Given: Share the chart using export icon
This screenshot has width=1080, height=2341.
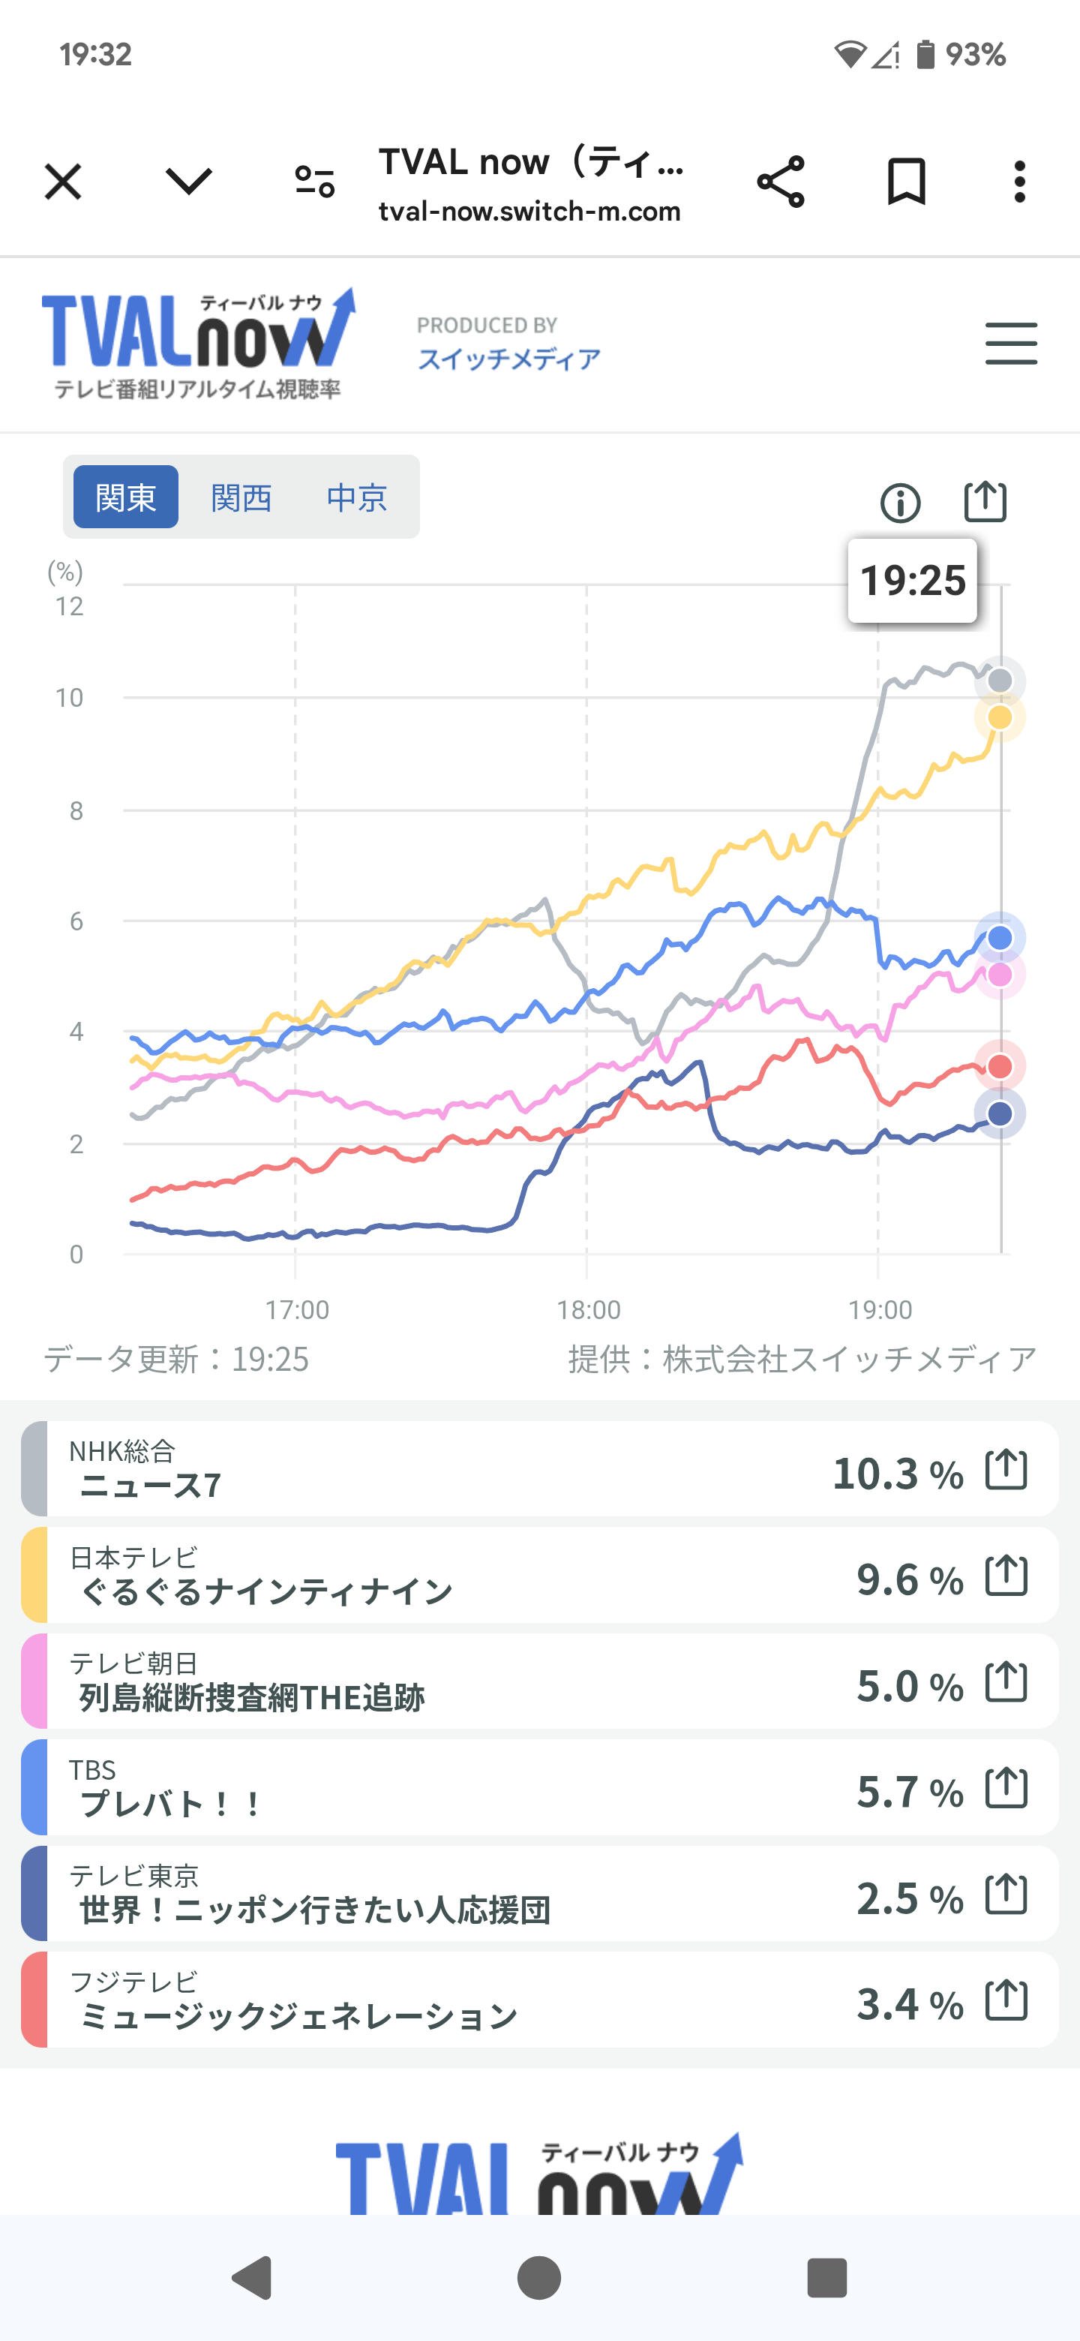Looking at the screenshot, I should 985,500.
